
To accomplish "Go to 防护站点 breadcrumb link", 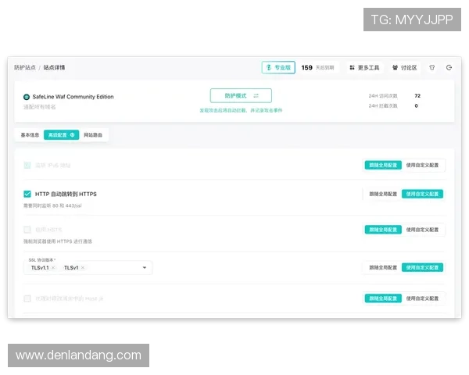I will (x=24, y=68).
